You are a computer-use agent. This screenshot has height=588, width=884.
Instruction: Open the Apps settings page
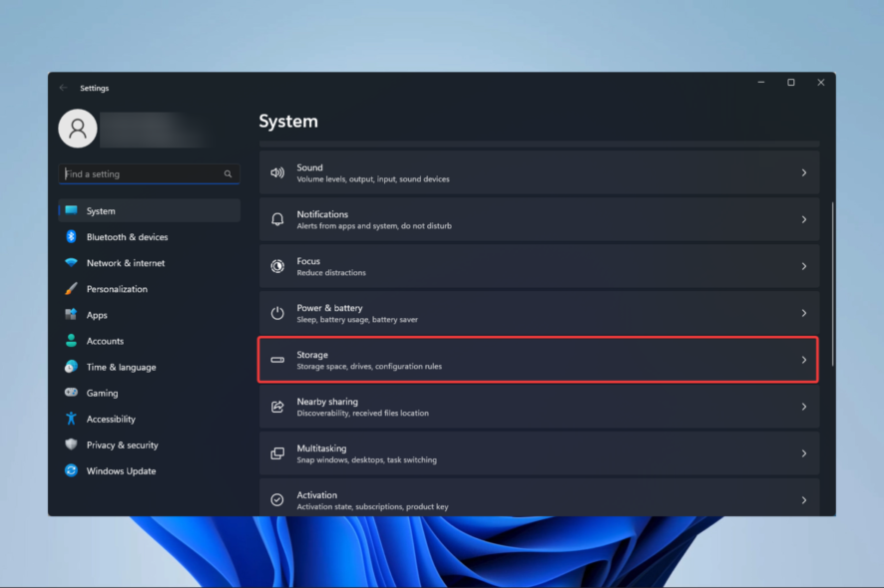(150, 315)
